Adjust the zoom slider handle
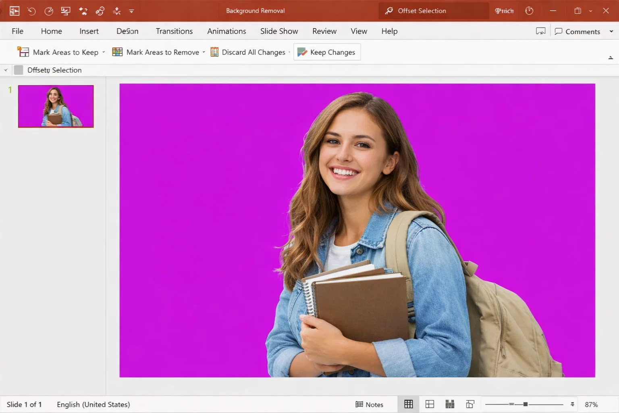This screenshot has width=619, height=413. (525, 404)
